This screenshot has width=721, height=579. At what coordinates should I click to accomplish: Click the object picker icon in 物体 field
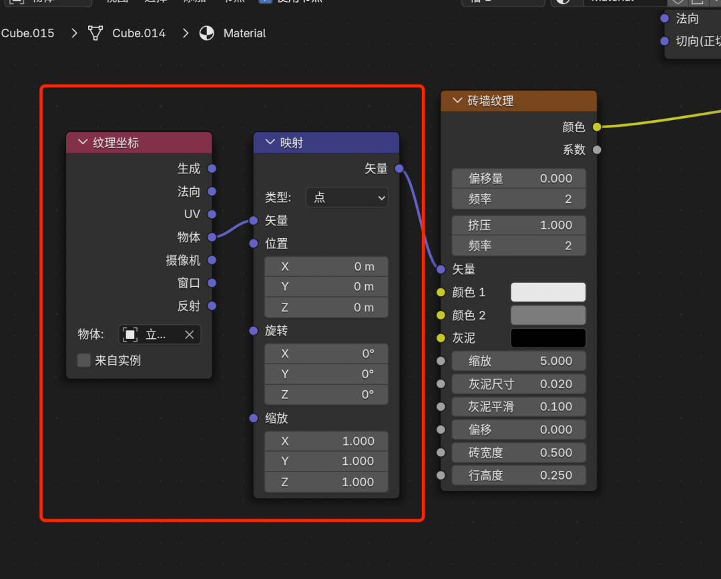click(x=130, y=335)
